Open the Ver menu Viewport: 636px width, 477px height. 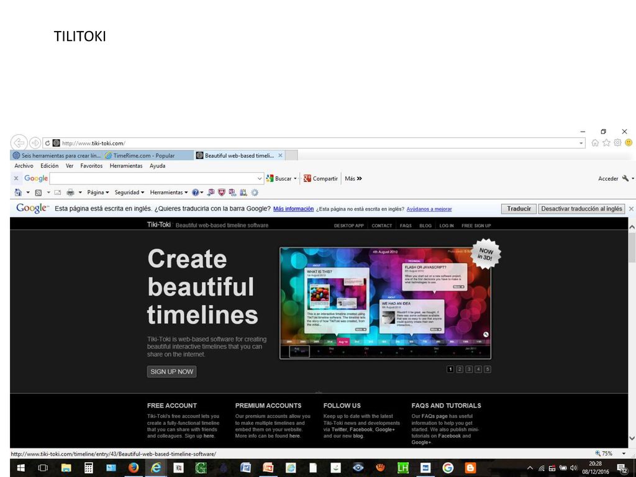(x=70, y=165)
